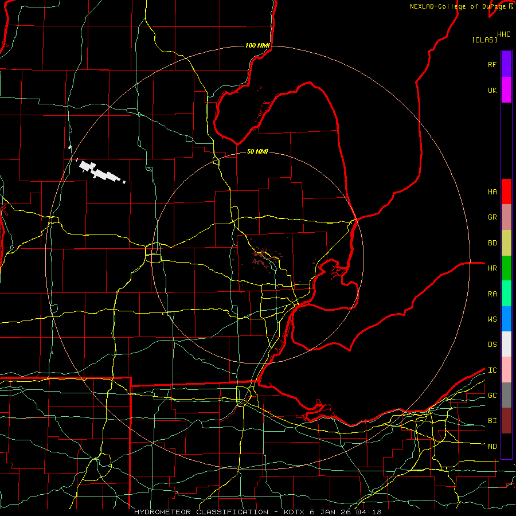Screen dimensions: 516x516
Task: Click the RA legend label
Action: coord(492,294)
